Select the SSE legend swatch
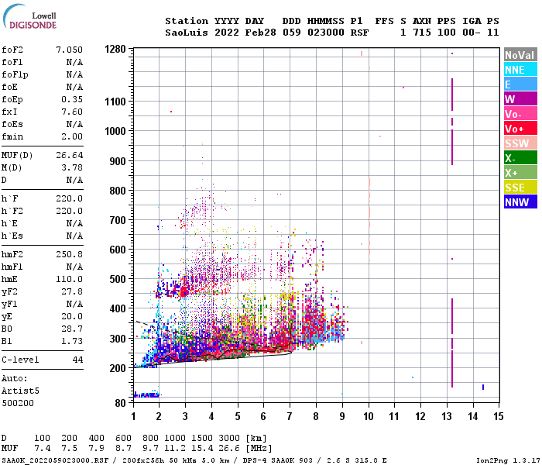This screenshot has width=542, height=465. pos(520,188)
